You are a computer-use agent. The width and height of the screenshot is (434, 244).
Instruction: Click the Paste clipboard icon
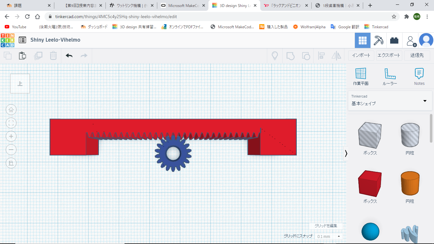(x=23, y=56)
